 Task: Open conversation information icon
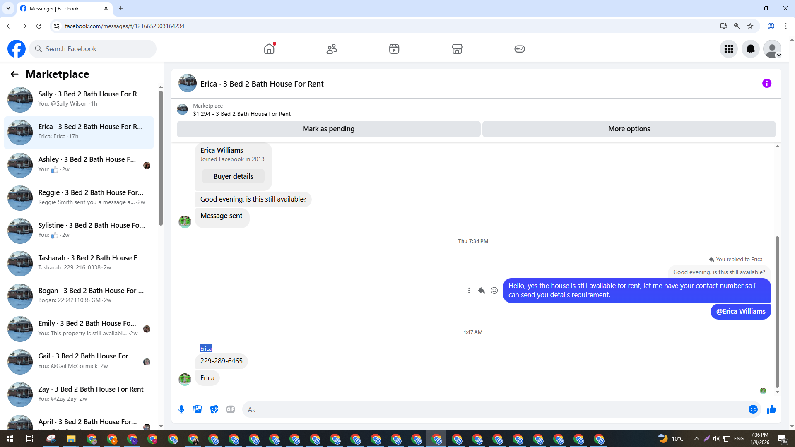coord(766,84)
